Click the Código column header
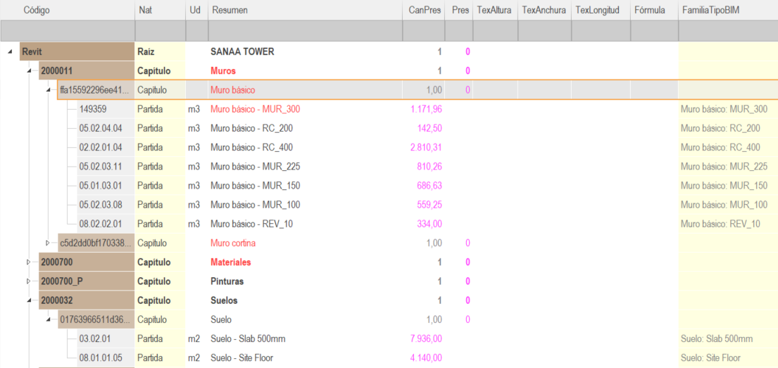Viewport: 778px width, 368px height. [x=68, y=10]
